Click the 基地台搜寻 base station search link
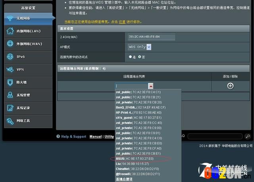This screenshot has height=182, width=254. (x=124, y=179)
